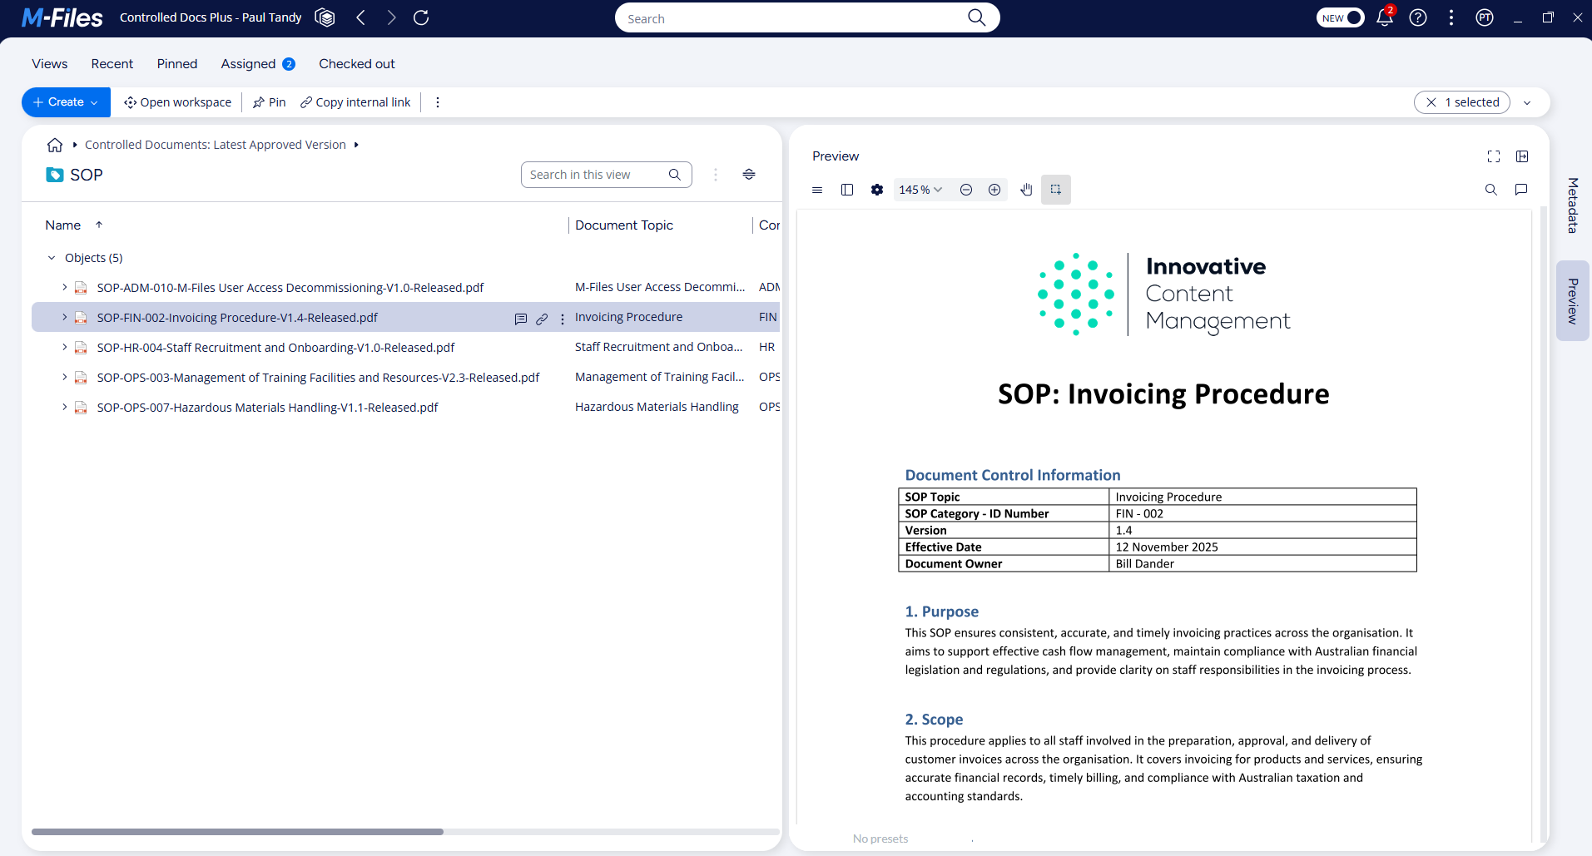Expand the SOP-HR-004 document row
This screenshot has width=1592, height=856.
[x=64, y=347]
